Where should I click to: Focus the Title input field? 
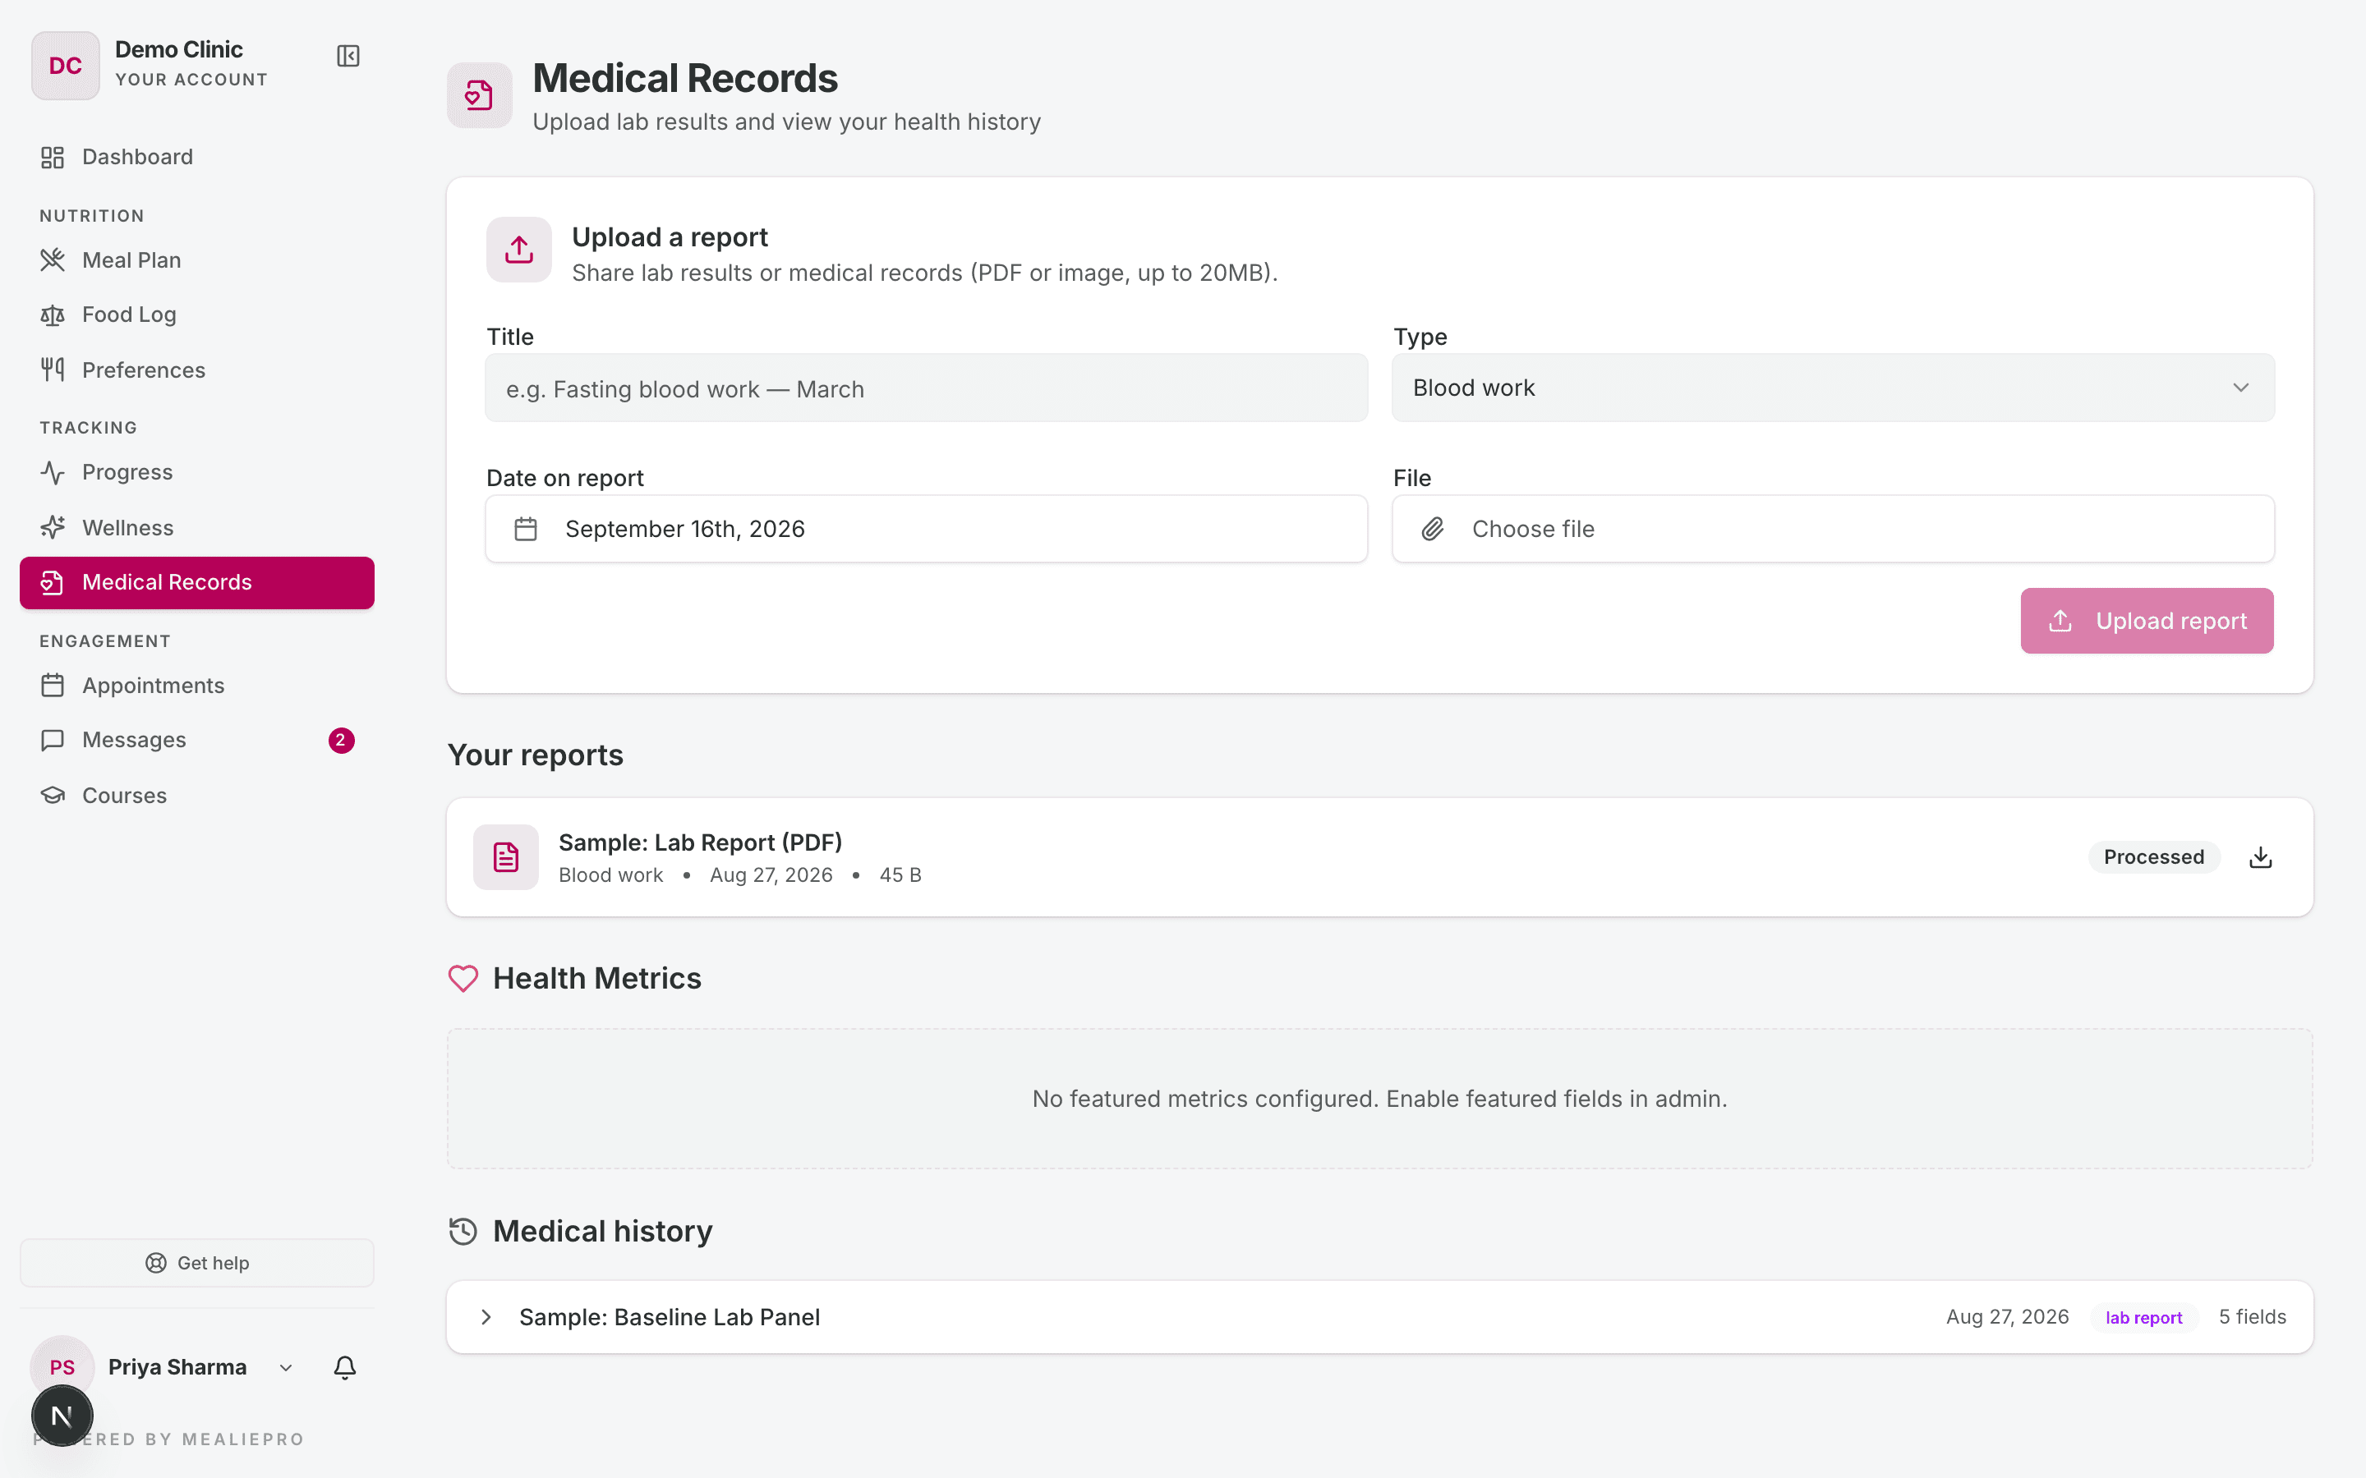[x=926, y=388]
